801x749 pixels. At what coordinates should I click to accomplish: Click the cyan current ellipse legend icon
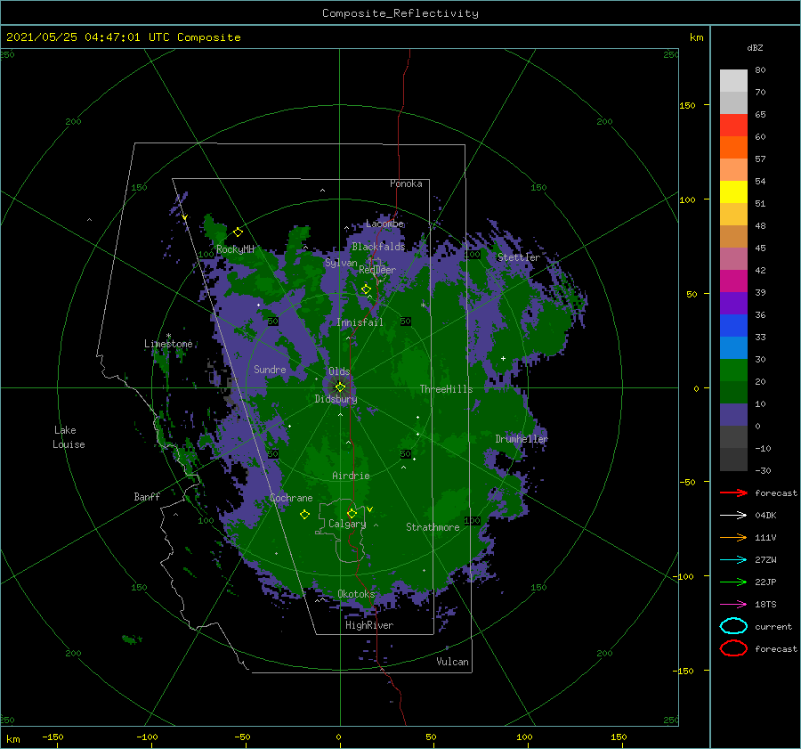pos(733,626)
